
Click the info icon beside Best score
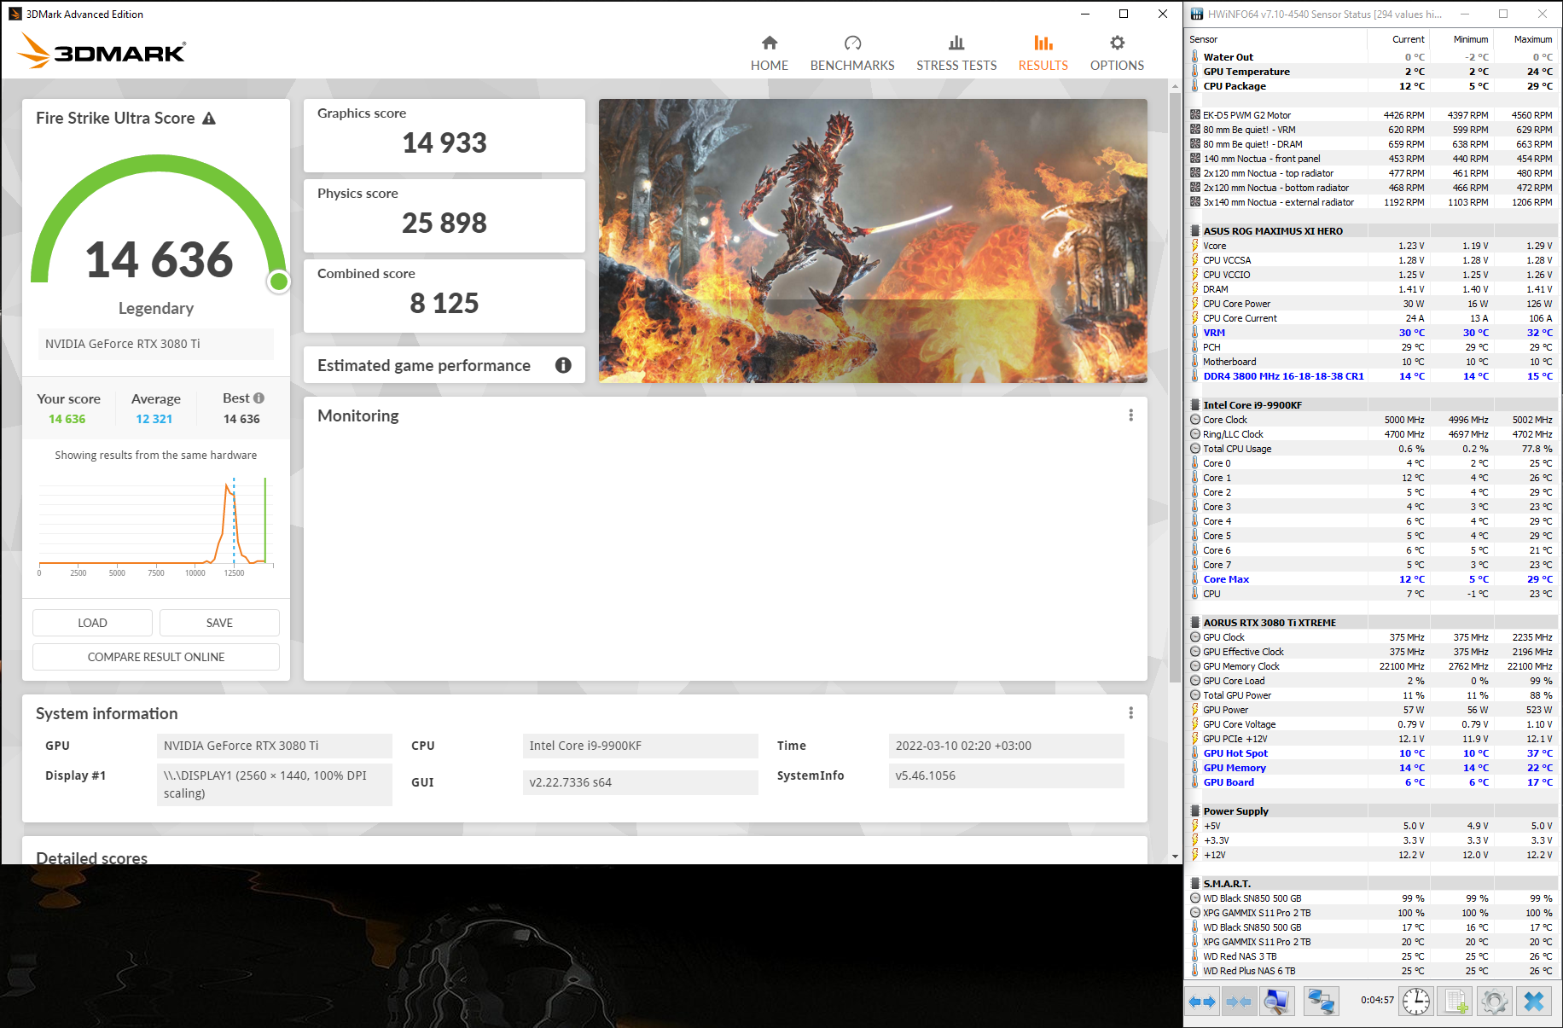[259, 398]
